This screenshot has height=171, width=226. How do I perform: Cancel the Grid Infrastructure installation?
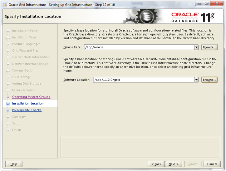click(212, 164)
